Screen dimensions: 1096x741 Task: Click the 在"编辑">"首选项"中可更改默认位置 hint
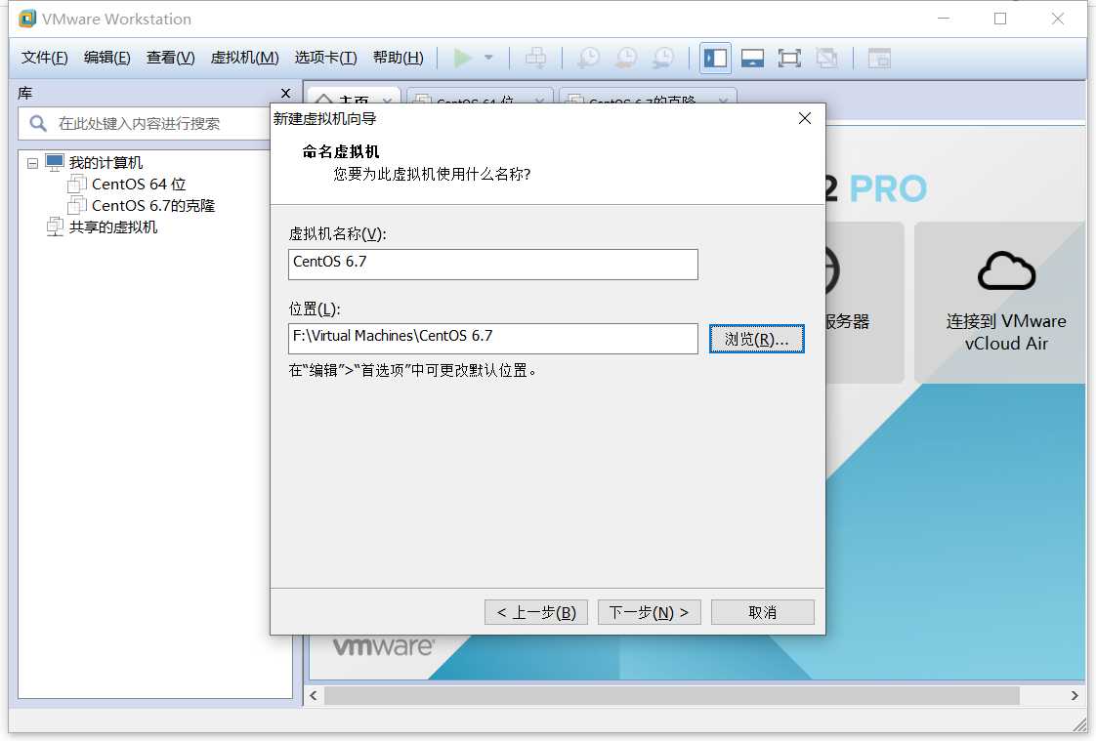tap(413, 370)
